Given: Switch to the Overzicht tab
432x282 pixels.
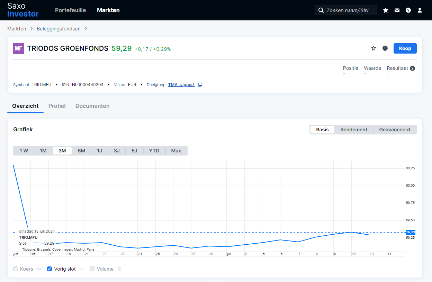Looking at the screenshot, I should 25,106.
